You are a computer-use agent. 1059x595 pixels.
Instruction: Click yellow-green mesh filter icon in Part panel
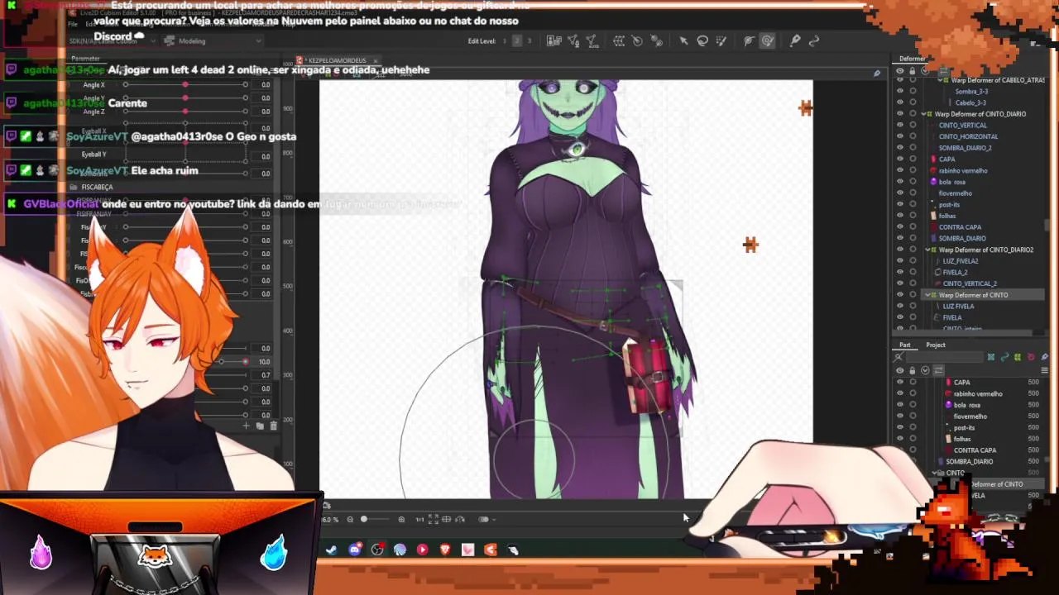[1018, 357]
